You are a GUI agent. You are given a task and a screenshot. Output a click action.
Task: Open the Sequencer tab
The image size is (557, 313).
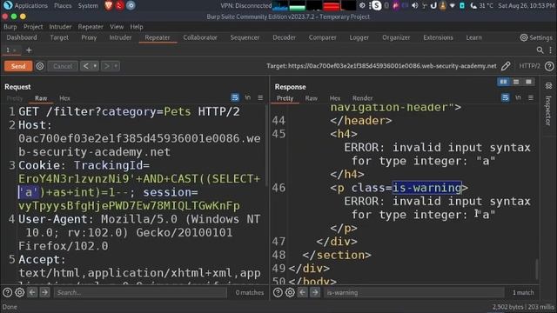[x=245, y=37]
